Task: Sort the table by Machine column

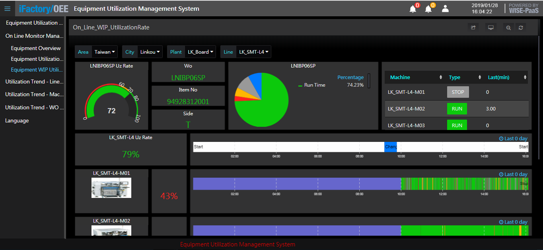Action: (415, 77)
